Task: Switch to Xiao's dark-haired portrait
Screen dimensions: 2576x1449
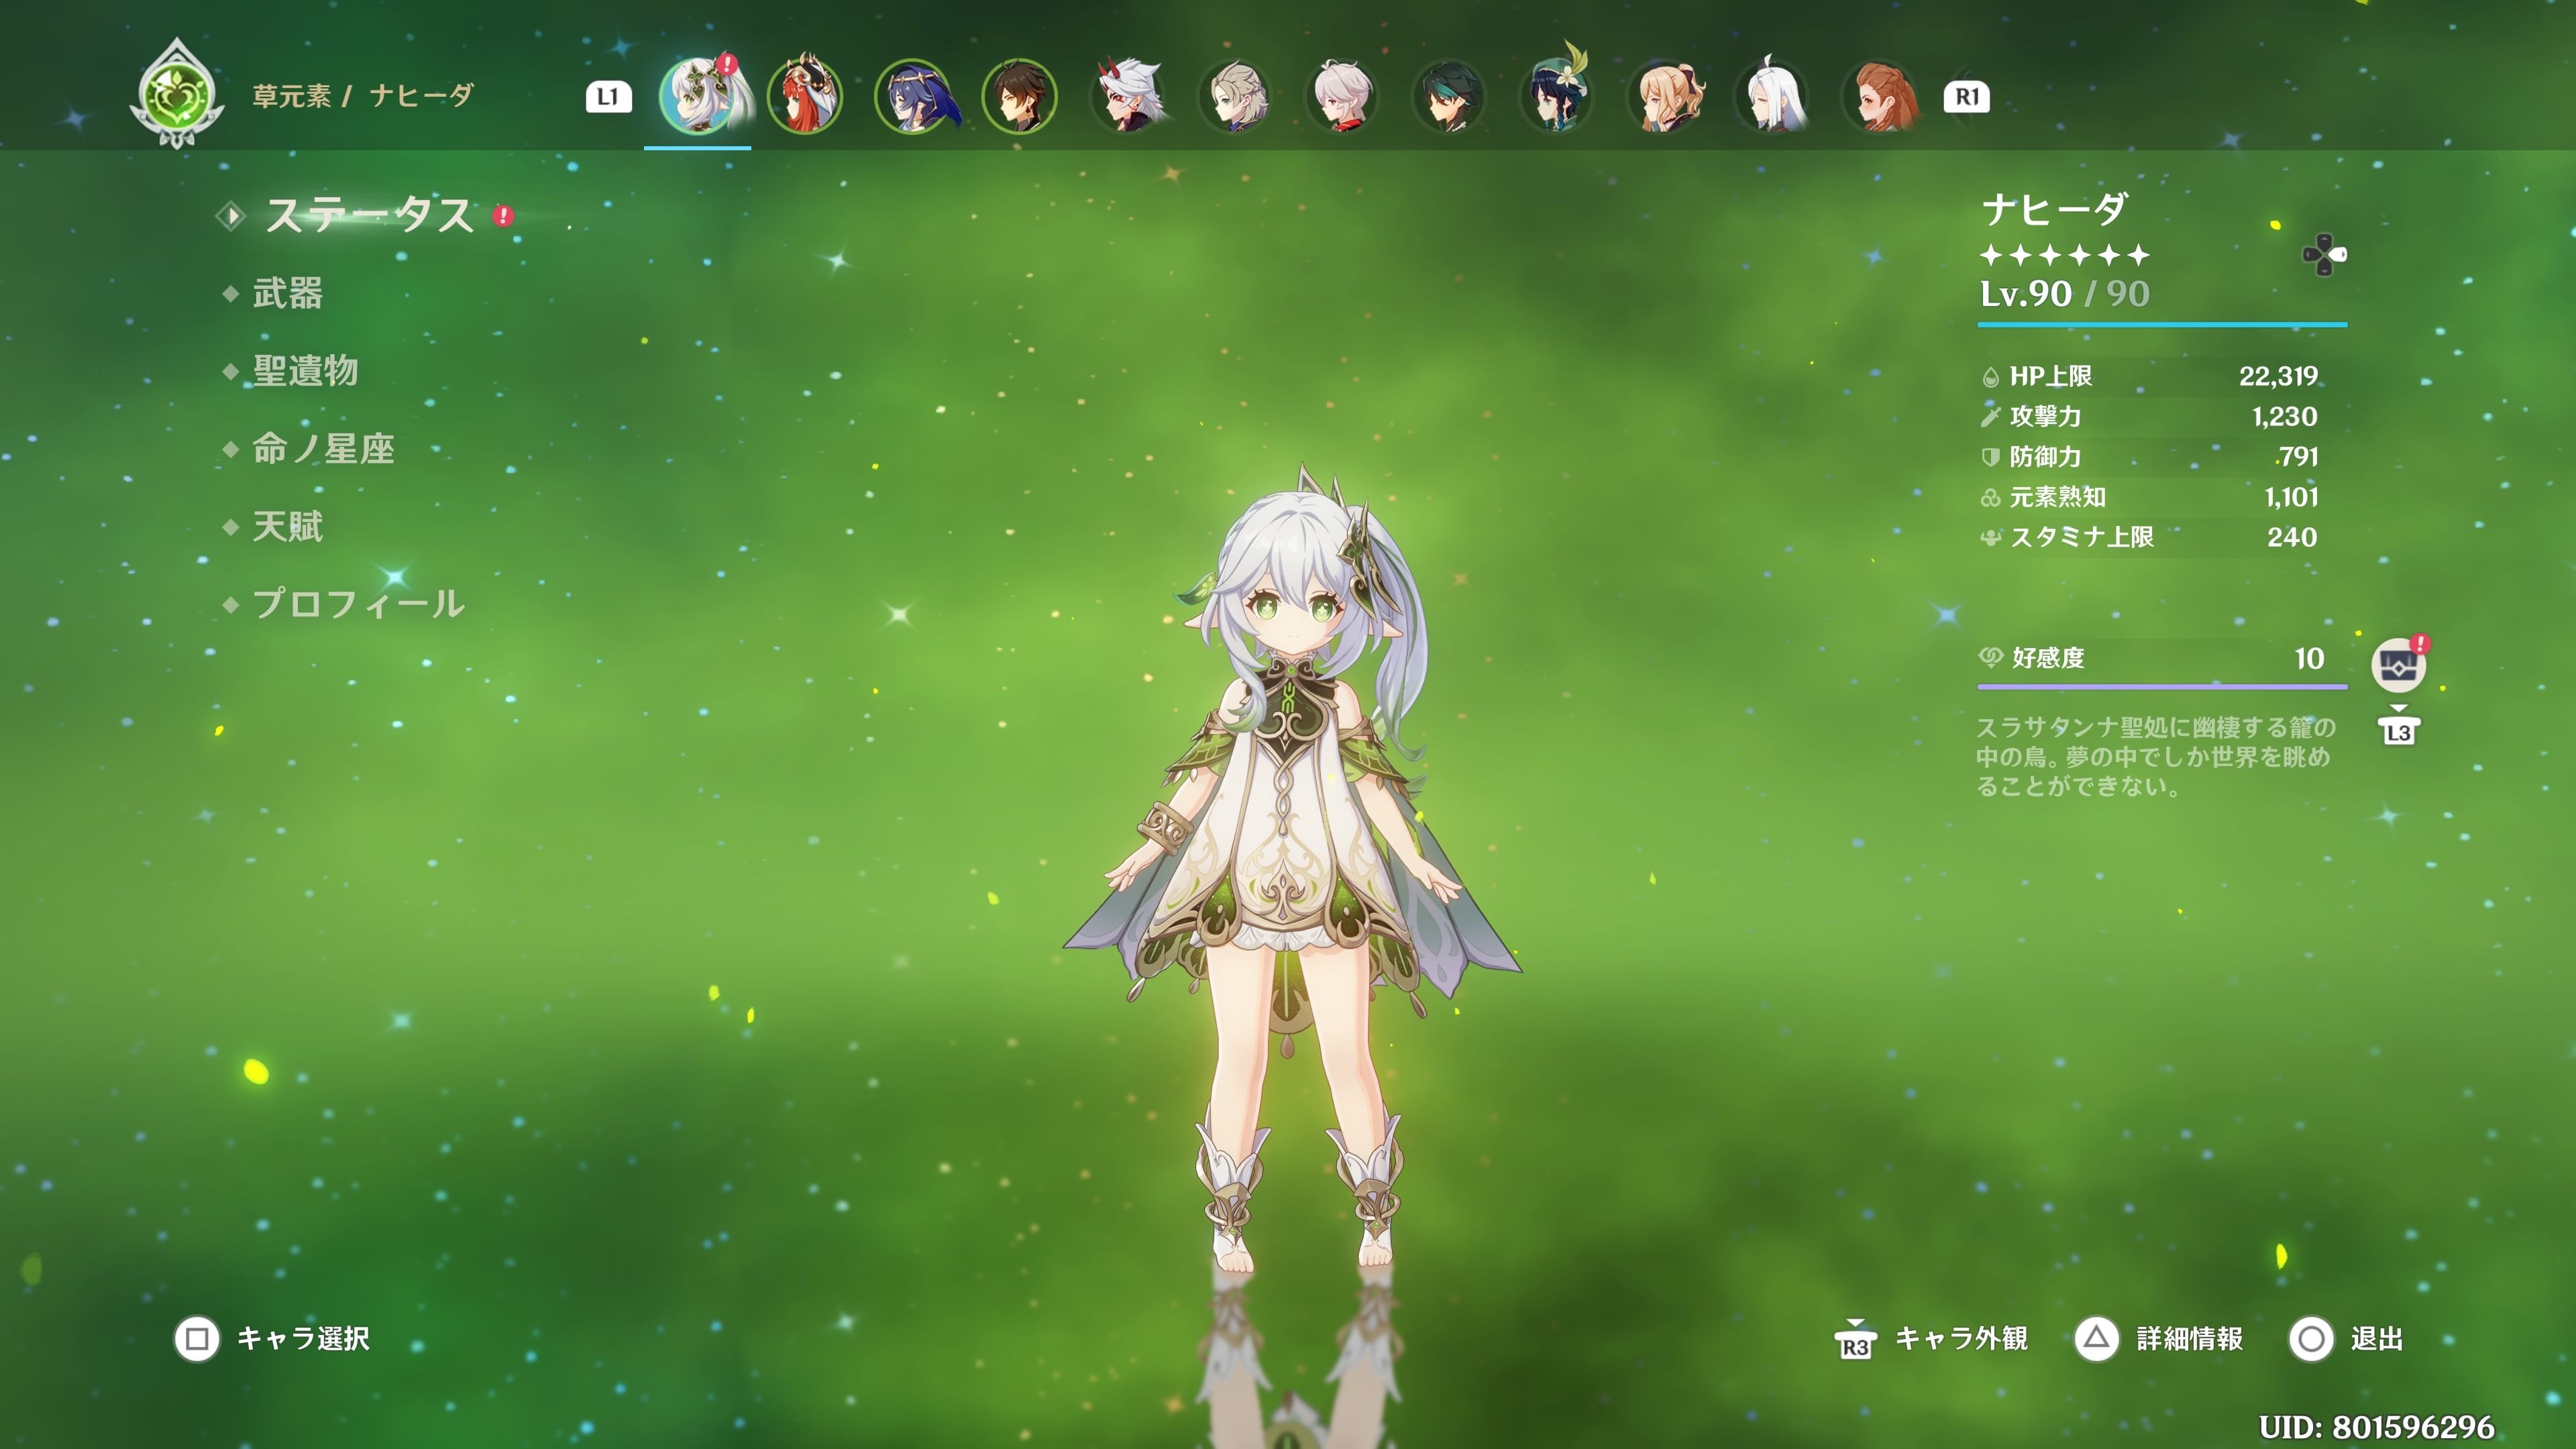Action: click(1450, 96)
